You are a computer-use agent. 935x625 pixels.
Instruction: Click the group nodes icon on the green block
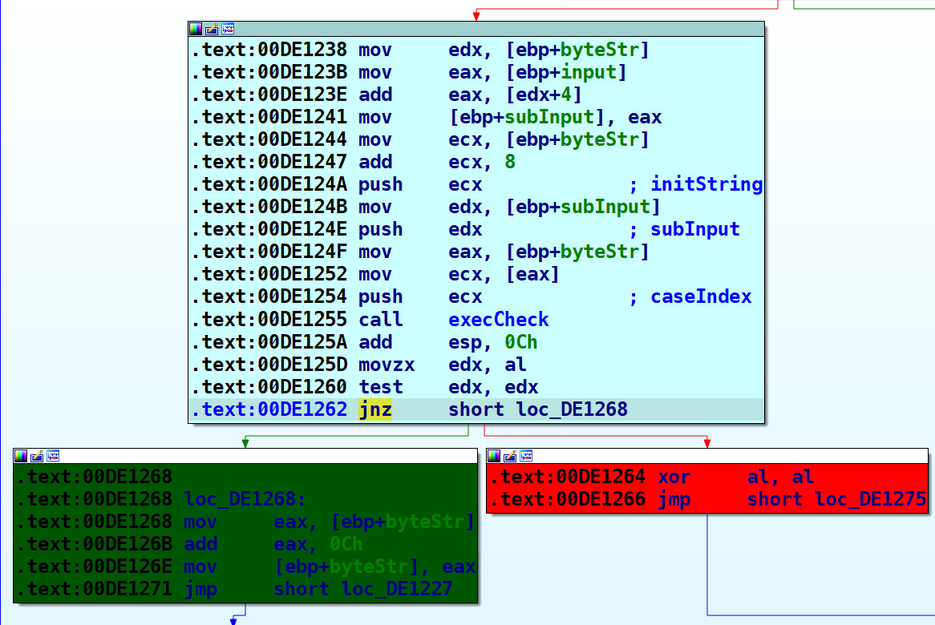coord(53,456)
